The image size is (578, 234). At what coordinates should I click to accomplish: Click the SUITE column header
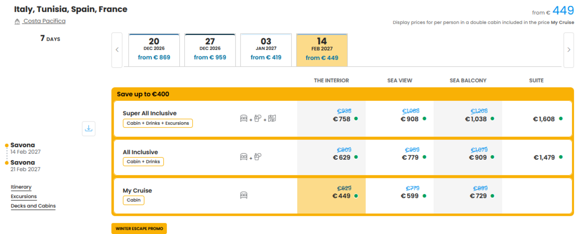pos(536,80)
